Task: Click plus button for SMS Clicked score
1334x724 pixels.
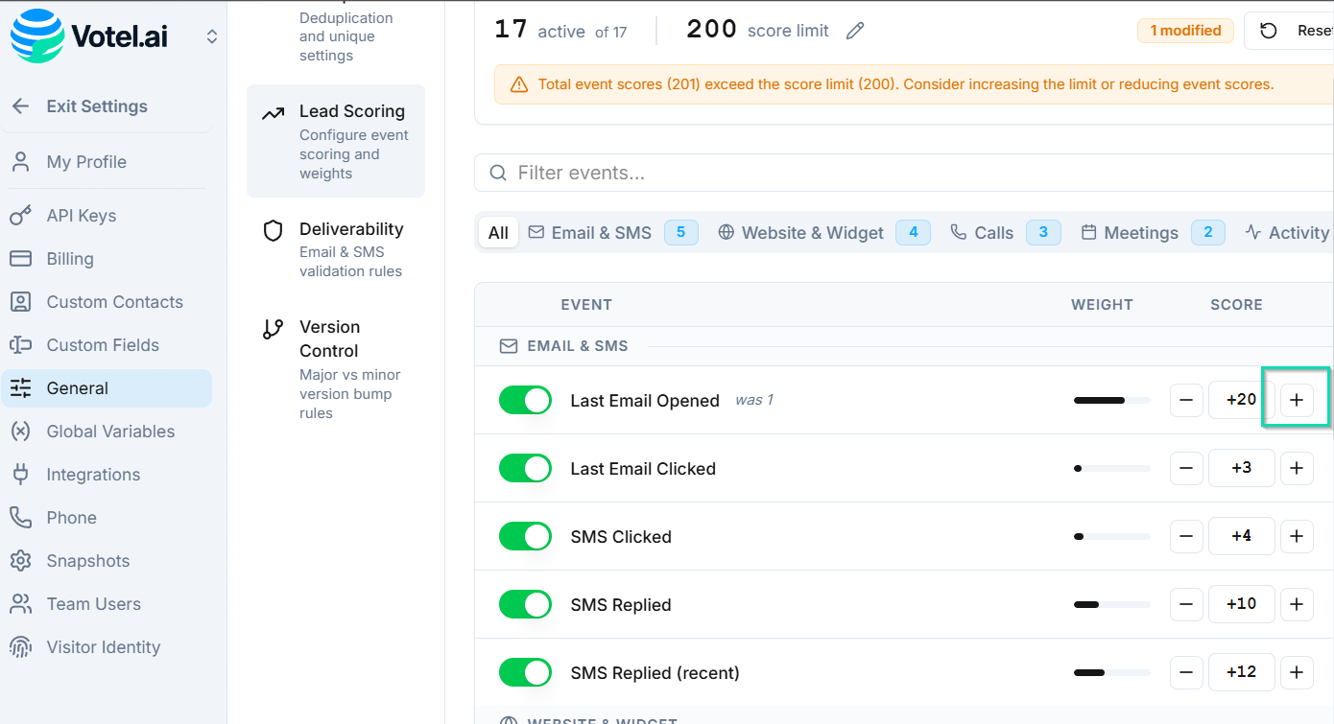Action: coord(1297,536)
